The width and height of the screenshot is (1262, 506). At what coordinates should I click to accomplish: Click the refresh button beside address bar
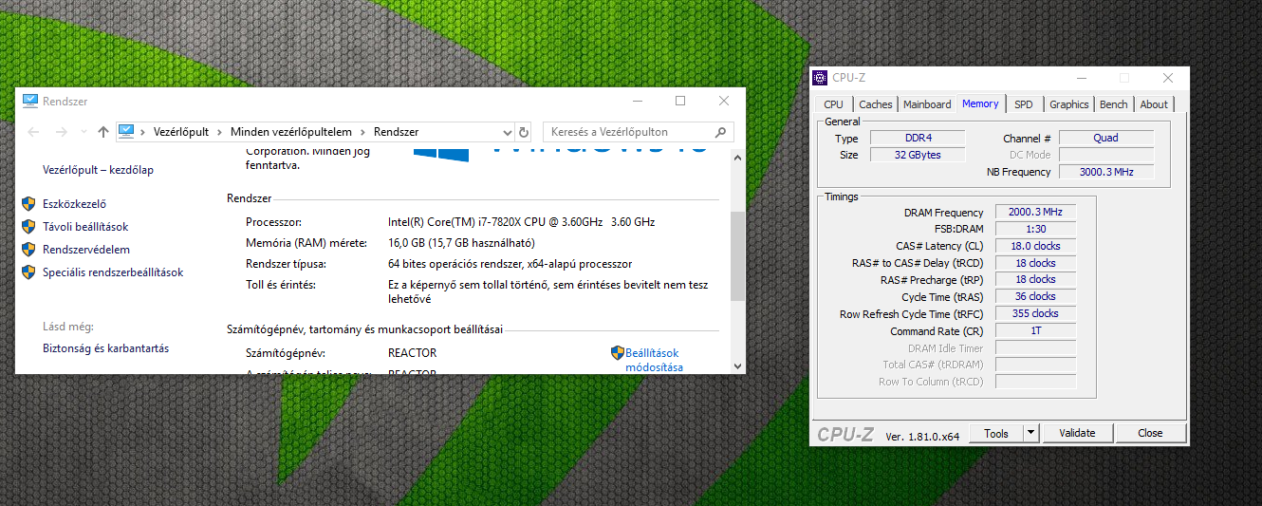coord(524,132)
